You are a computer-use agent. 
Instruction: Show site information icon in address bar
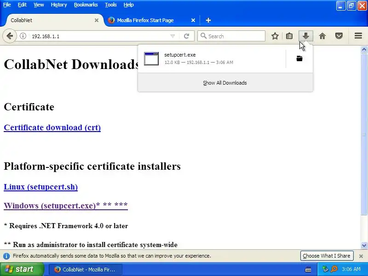(23, 36)
